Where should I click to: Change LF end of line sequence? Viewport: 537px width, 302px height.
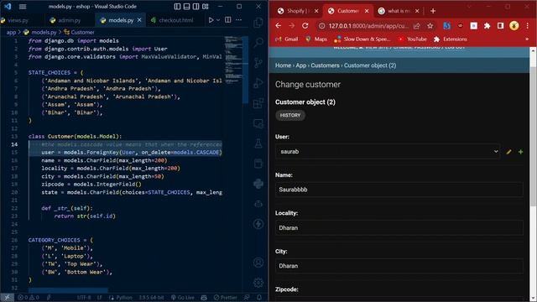(x=100, y=298)
